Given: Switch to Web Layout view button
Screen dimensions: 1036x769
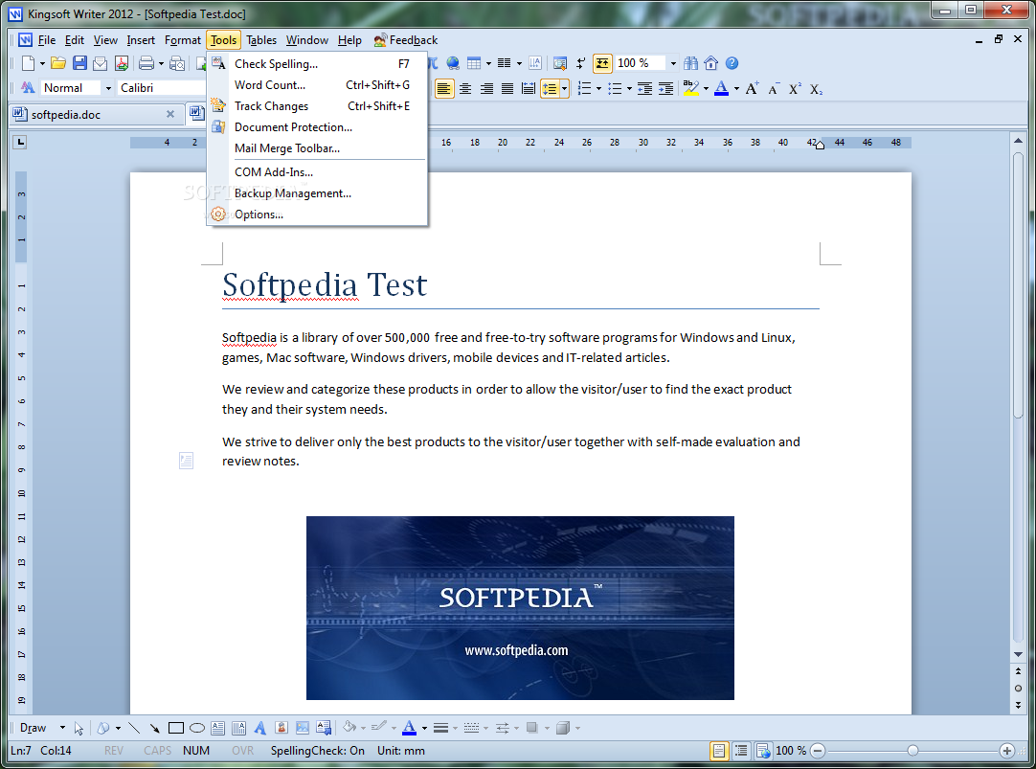Looking at the screenshot, I should (x=763, y=751).
